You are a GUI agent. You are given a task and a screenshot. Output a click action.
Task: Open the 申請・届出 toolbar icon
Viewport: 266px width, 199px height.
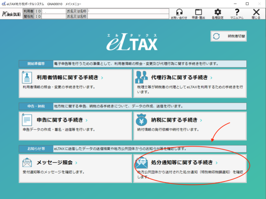click(198, 14)
